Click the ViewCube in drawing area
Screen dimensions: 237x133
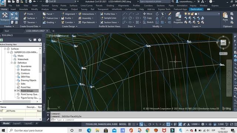pyautogui.click(x=223, y=42)
